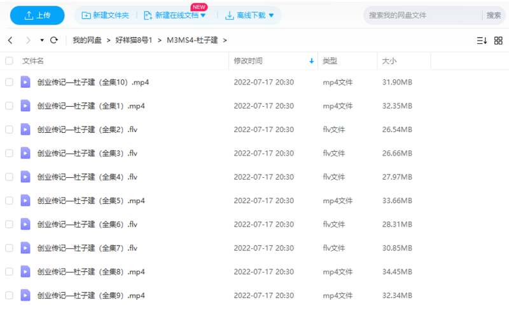Screen dimensions: 509x315
Task: Click the 搜索我的网盘文件 search field
Action: (420, 15)
